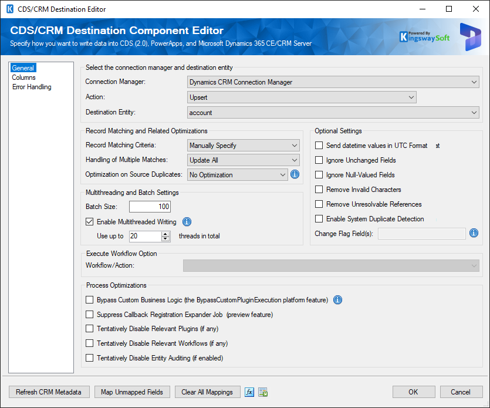Minimize the editor window

pos(423,9)
